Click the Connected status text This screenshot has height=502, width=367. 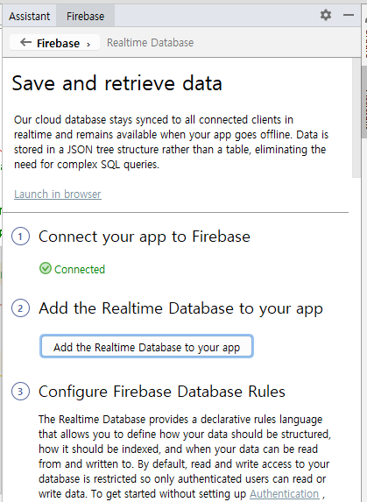coord(80,269)
